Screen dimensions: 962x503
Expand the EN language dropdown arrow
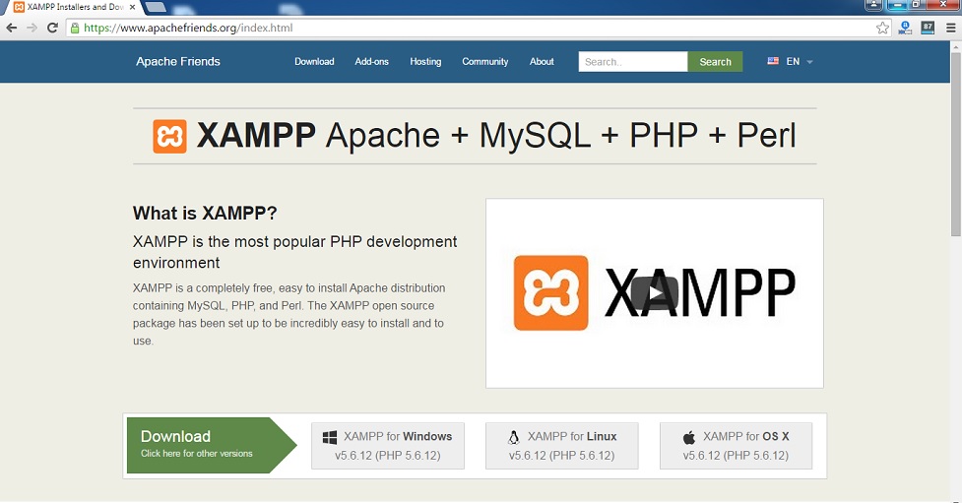coord(809,62)
